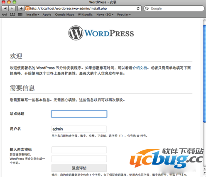
Task: Click the 用户名 label
Action: click(15, 129)
